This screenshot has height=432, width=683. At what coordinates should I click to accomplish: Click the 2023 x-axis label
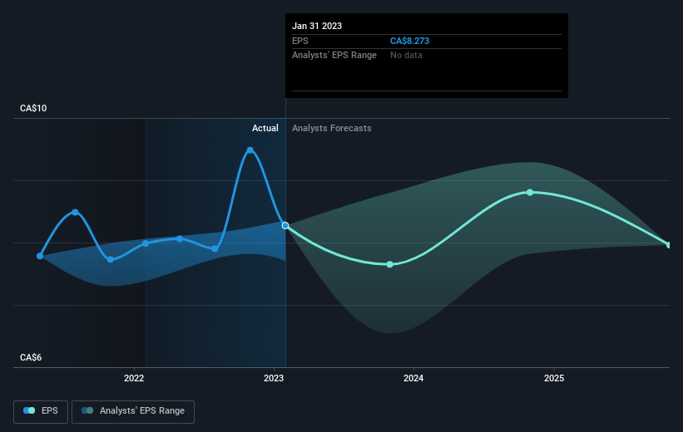coord(274,378)
